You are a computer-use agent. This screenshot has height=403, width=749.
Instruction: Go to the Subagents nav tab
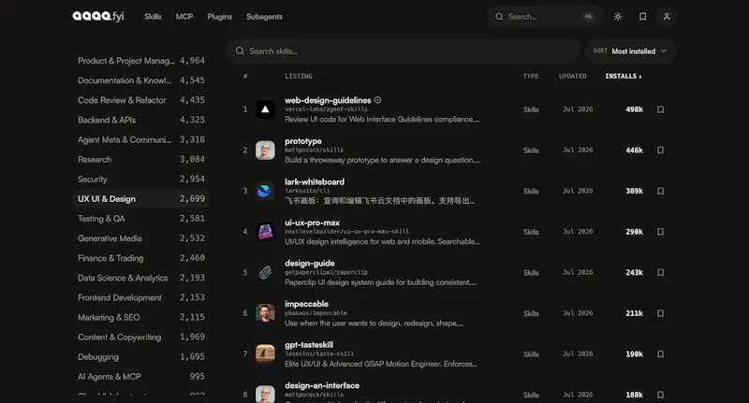pyautogui.click(x=264, y=17)
